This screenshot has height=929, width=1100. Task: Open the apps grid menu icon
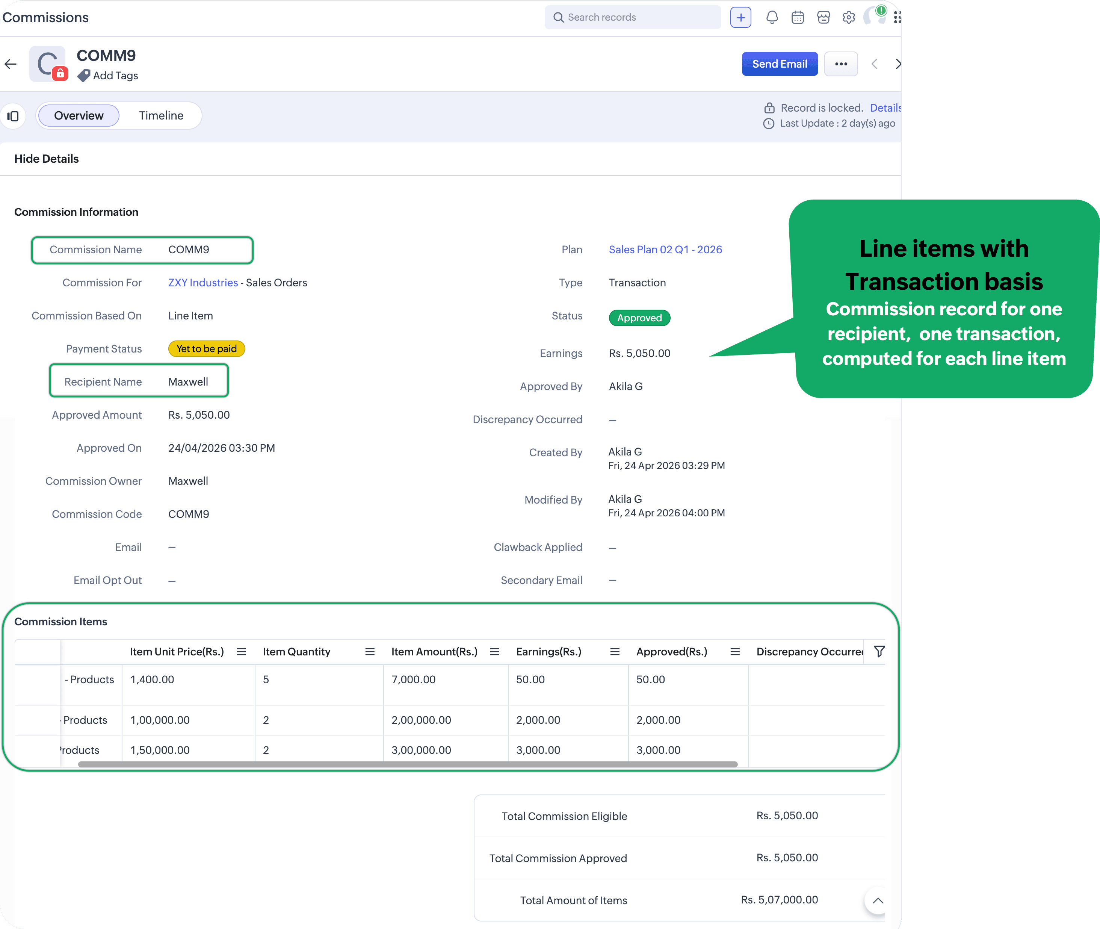897,17
